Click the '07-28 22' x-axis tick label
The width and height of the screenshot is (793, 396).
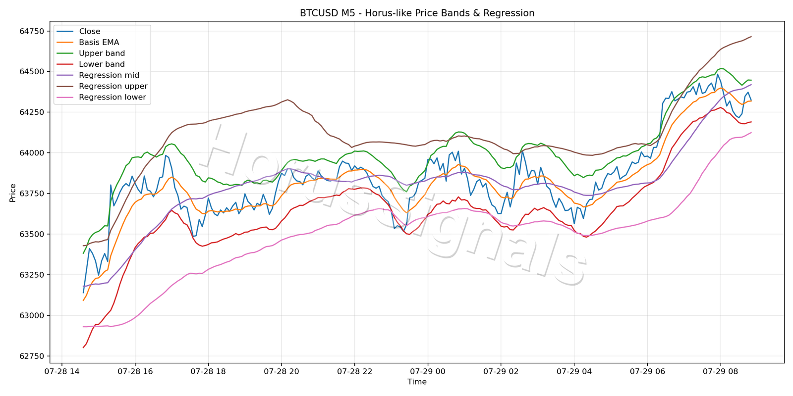click(354, 371)
